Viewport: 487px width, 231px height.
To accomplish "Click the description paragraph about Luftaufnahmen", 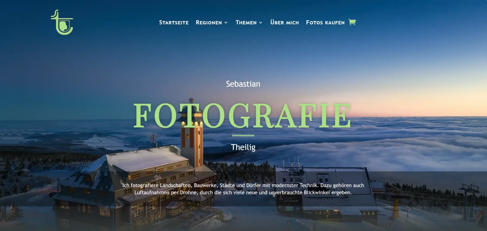I will [243, 189].
